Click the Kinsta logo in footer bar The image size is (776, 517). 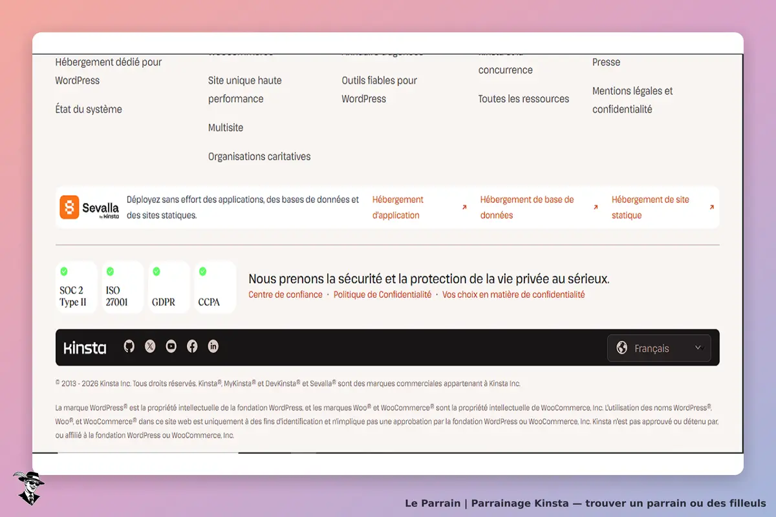point(85,348)
